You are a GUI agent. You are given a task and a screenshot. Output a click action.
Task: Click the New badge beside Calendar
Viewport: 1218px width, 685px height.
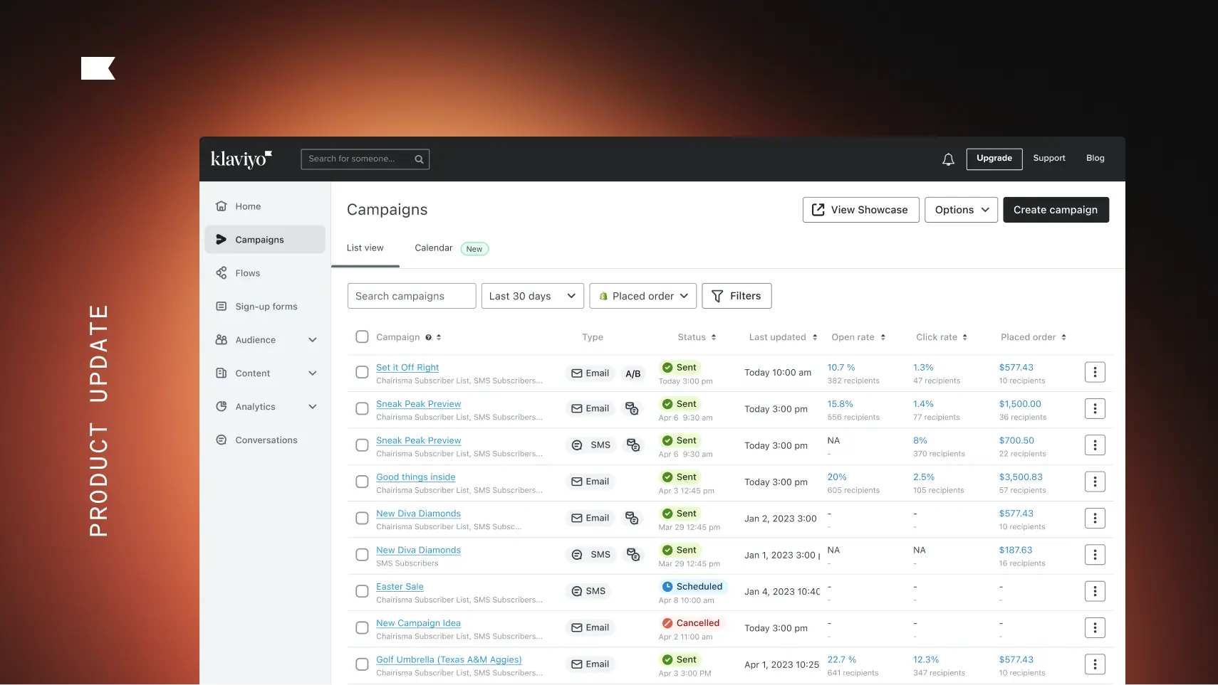474,249
